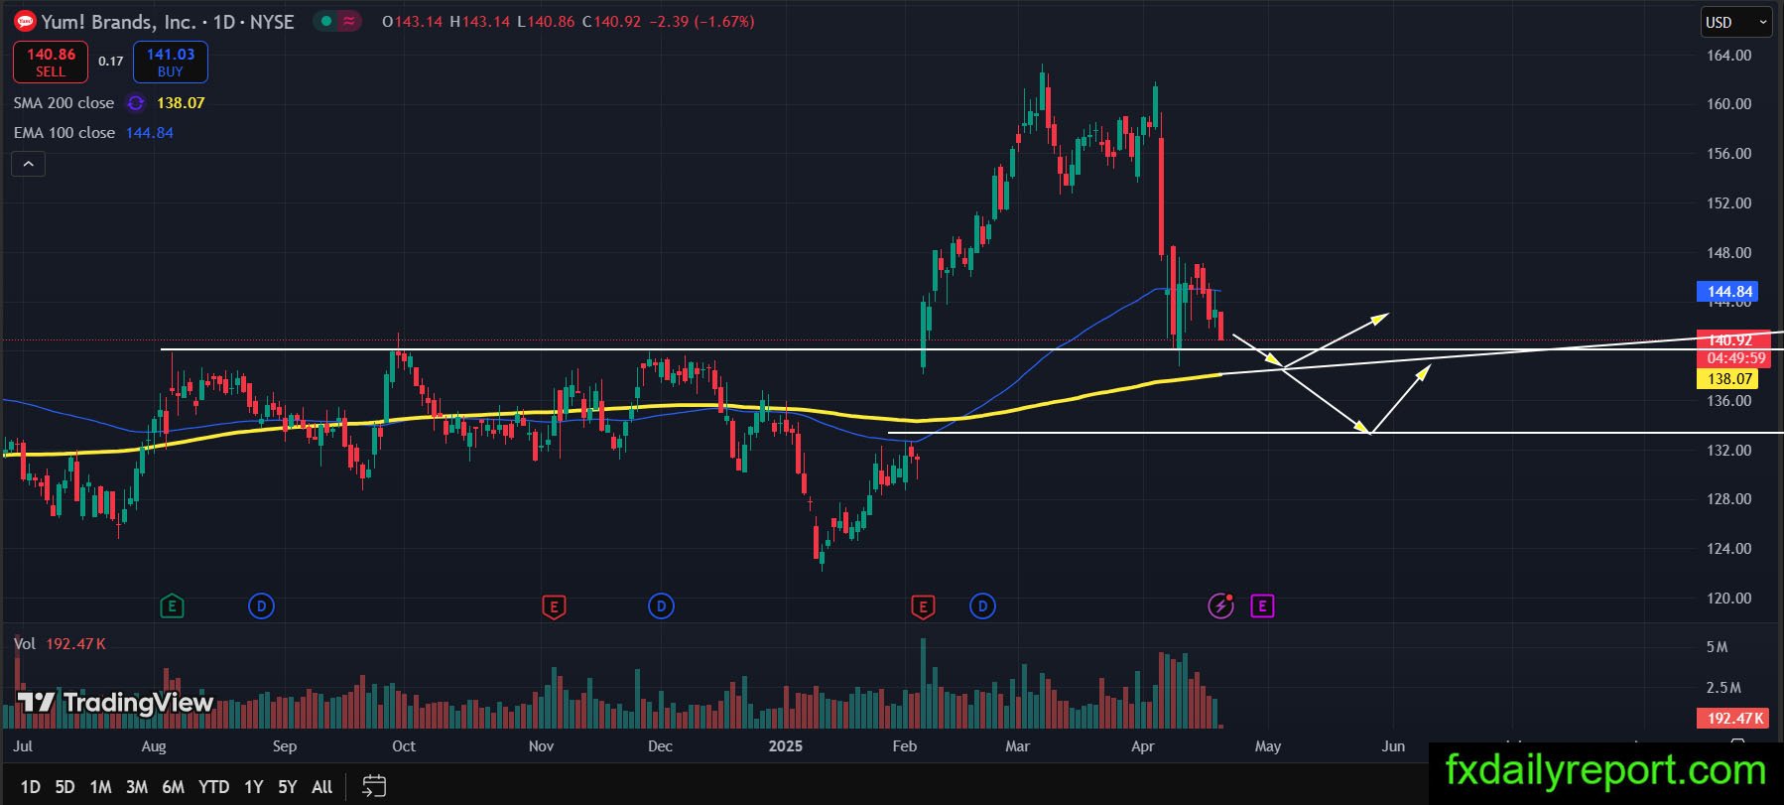Choose the 6M time range
This screenshot has width=1784, height=805.
pos(174,787)
